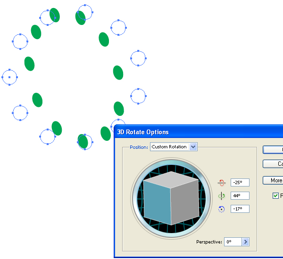Click the gray top face of cube

click(x=171, y=179)
